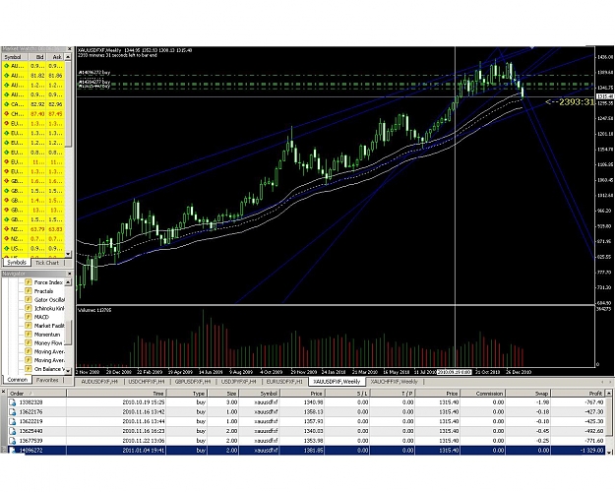Image resolution: width=615 pixels, height=492 pixels.
Task: Open the Tick Chart tab
Action: pyautogui.click(x=46, y=263)
